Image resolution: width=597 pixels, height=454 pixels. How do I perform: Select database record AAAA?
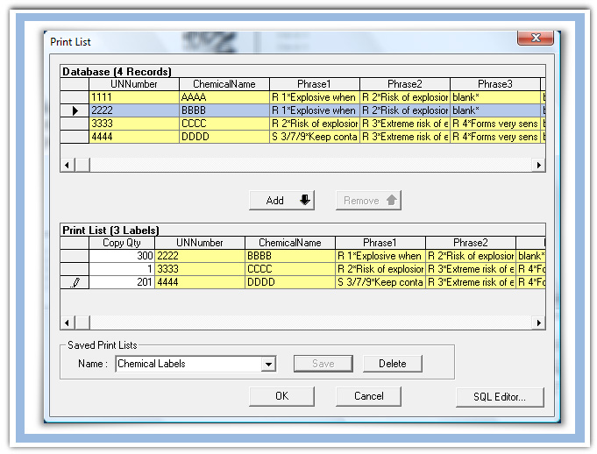pyautogui.click(x=224, y=97)
